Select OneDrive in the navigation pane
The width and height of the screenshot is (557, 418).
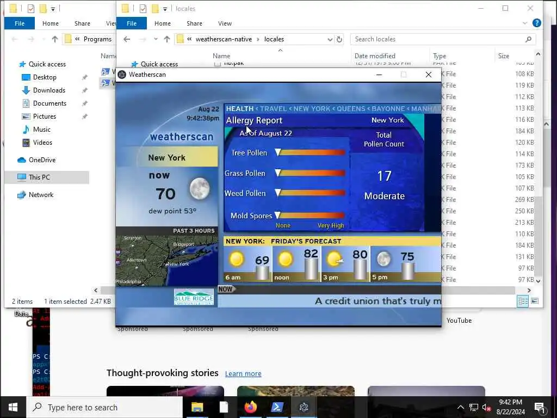coord(42,160)
